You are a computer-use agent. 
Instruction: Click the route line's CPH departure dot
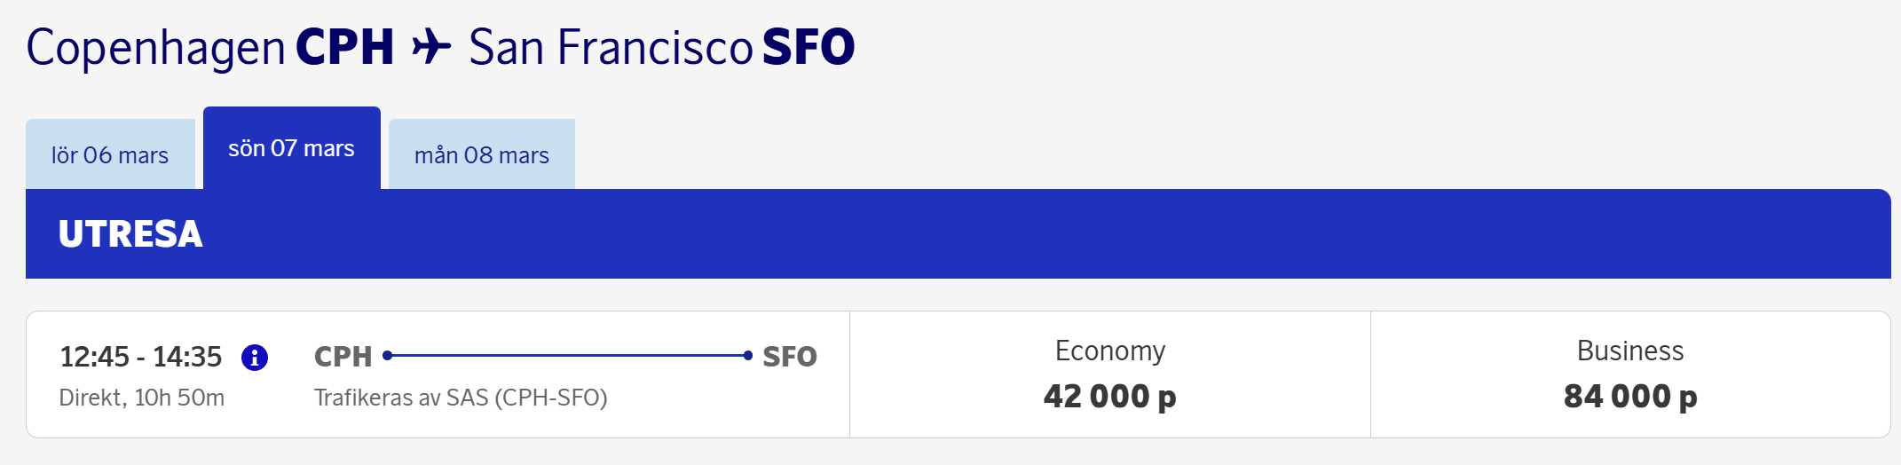(387, 356)
